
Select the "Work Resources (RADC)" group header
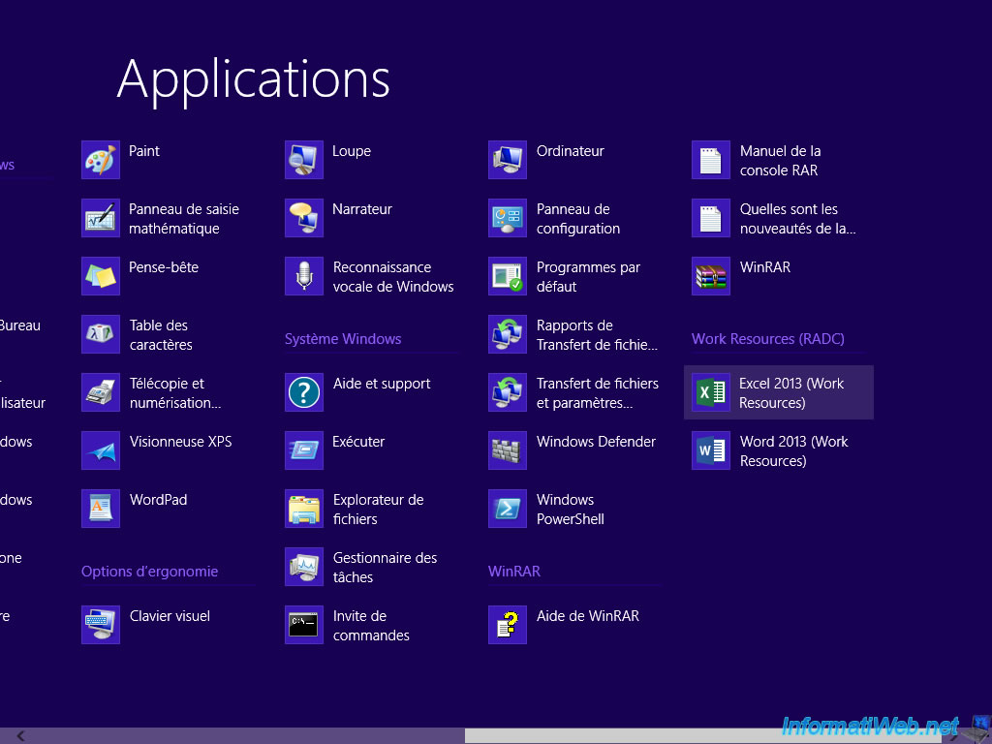(x=768, y=339)
